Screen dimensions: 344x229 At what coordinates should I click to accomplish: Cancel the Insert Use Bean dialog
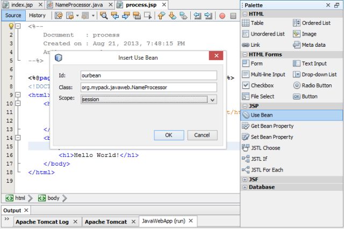tap(202, 135)
